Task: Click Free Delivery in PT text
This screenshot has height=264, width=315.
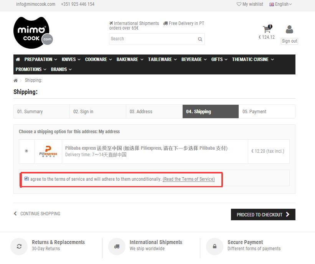Action: 186,23
